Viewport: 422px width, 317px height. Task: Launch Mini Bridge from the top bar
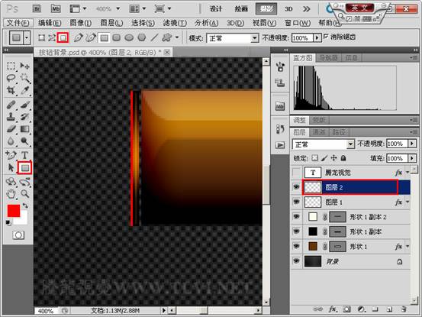pos(56,8)
